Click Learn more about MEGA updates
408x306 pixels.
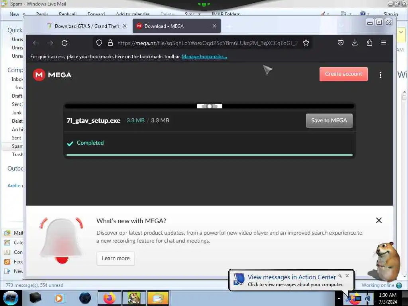point(116,258)
